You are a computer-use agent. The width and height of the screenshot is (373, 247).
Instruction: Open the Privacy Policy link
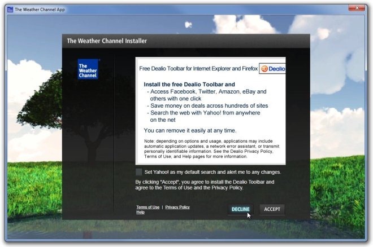[177, 207]
